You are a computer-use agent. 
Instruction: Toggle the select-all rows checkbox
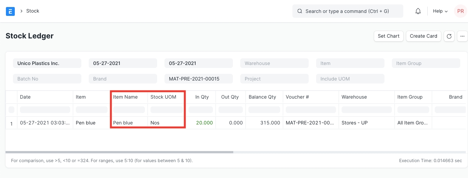11,110
